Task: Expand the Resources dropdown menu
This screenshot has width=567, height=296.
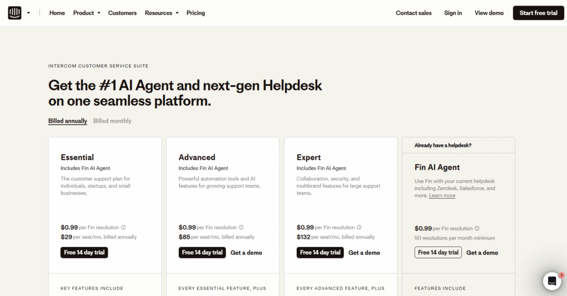Action: (162, 13)
